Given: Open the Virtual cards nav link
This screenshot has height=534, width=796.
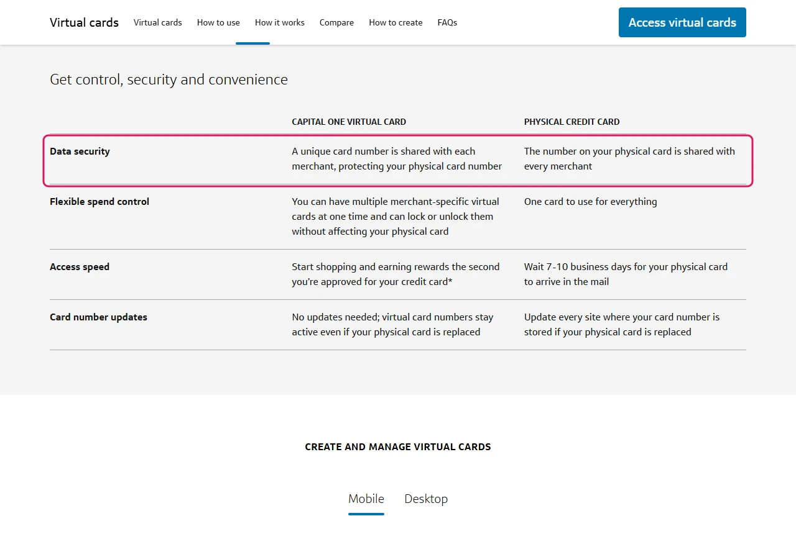Looking at the screenshot, I should (158, 22).
